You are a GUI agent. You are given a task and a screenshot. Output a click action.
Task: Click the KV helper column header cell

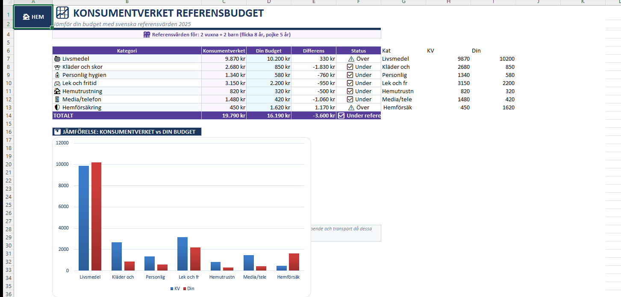tap(448, 50)
